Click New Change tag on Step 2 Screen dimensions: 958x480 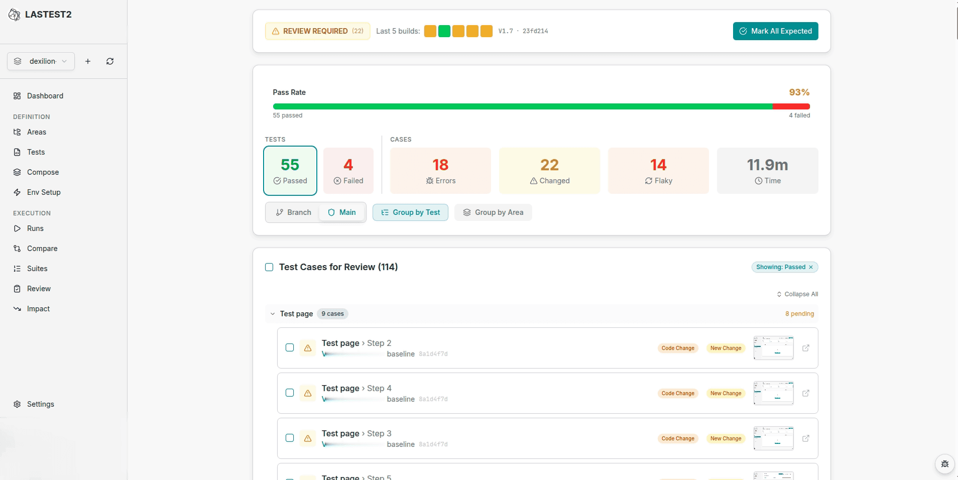click(x=726, y=348)
